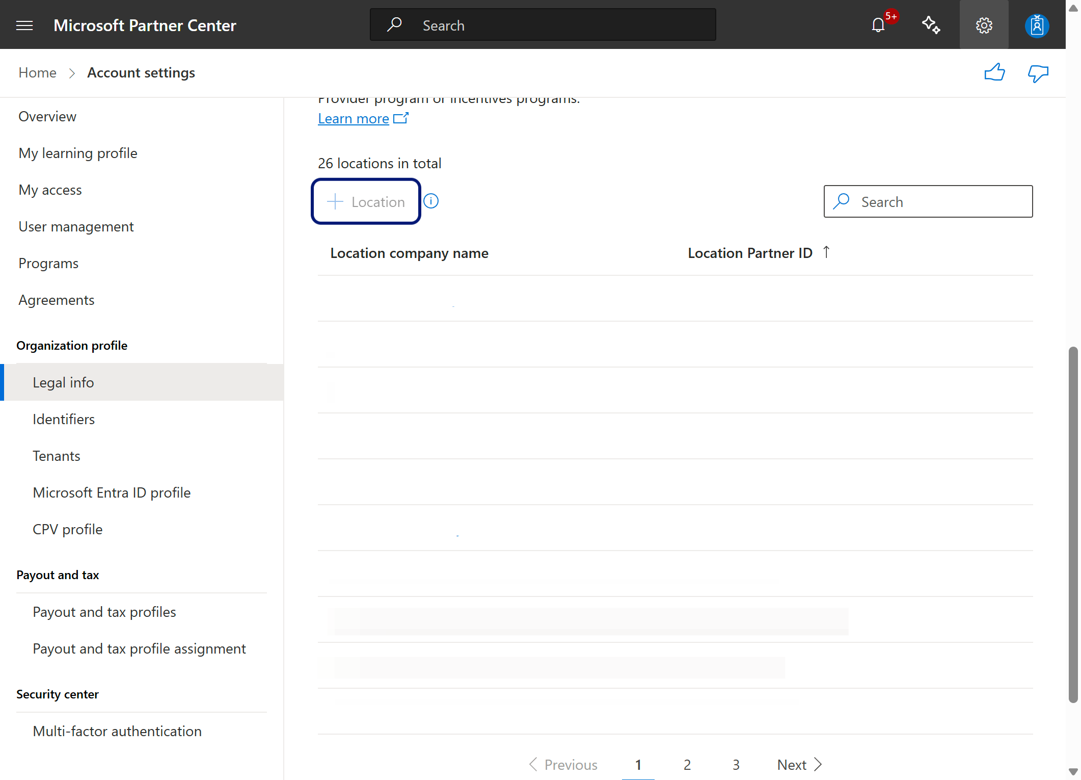Click the vertical scrollbar thumb
The height and width of the screenshot is (780, 1081).
(1073, 525)
